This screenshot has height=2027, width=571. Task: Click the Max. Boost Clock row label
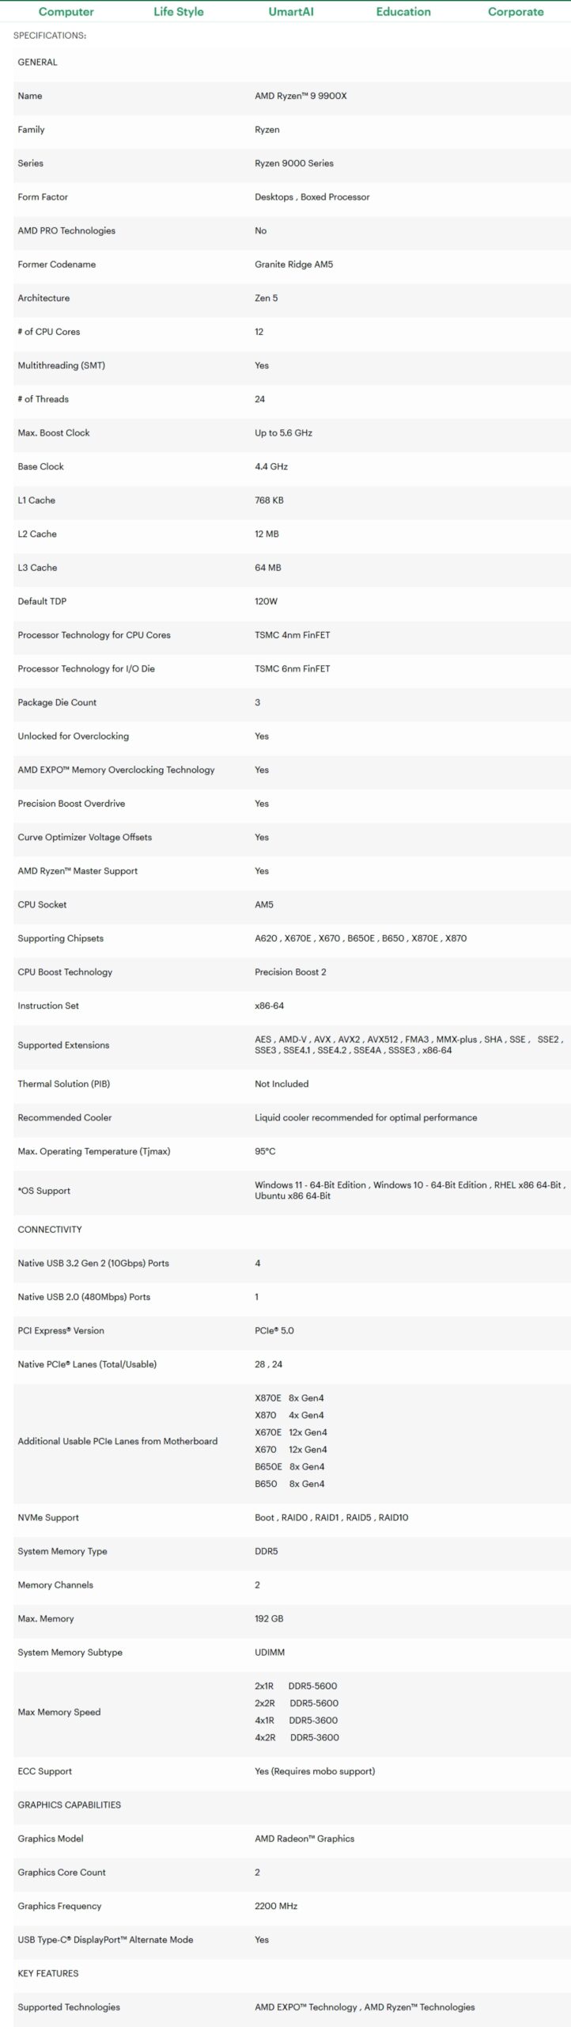pyautogui.click(x=54, y=433)
